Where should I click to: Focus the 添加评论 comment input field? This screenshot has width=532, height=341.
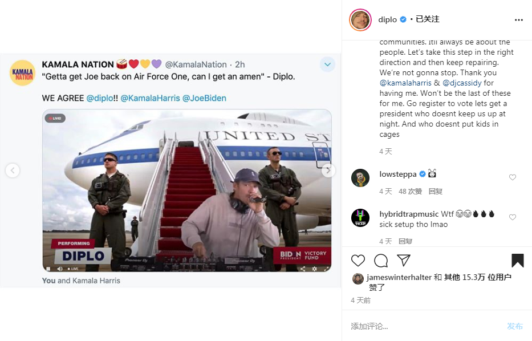[x=426, y=326]
